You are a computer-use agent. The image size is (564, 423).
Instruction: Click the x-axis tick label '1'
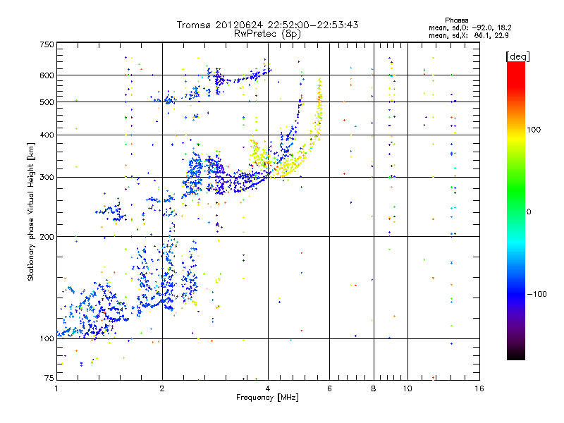56,388
